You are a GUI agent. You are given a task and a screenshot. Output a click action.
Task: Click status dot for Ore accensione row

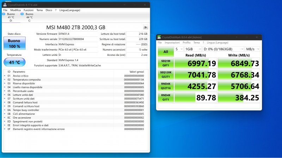tap(5, 118)
